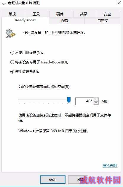Click the ReadyBoost stopwatch drive icon
This screenshot has width=123, height=187.
(x=10, y=33)
